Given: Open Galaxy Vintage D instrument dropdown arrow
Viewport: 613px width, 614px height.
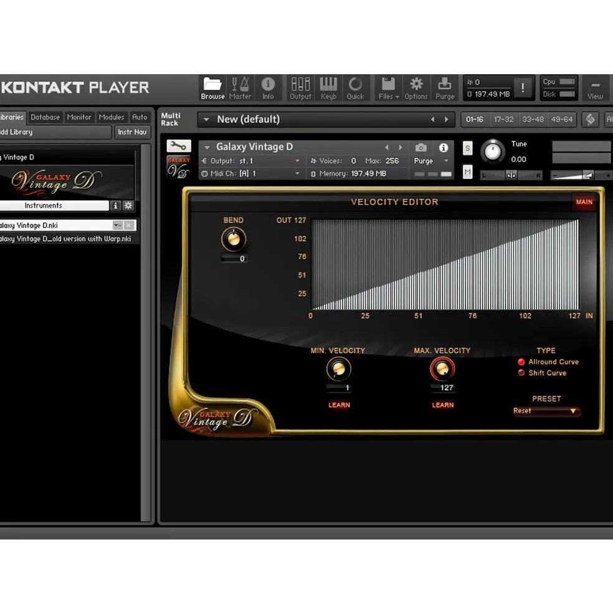Looking at the screenshot, I should pyautogui.click(x=207, y=147).
